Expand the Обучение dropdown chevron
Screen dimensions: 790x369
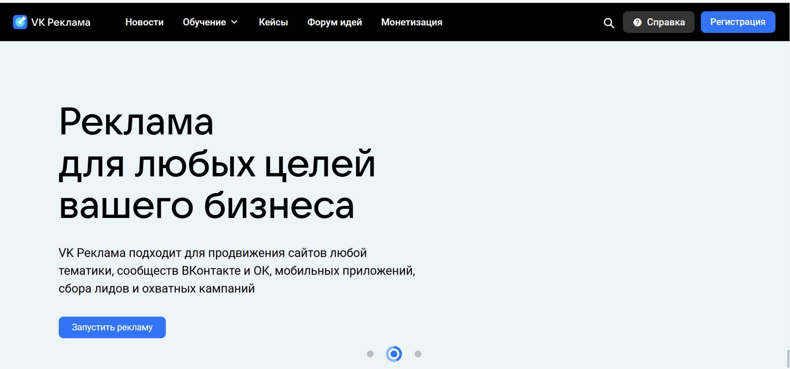(x=234, y=22)
